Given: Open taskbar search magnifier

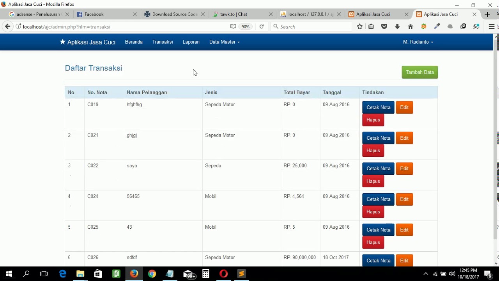Looking at the screenshot, I should pyautogui.click(x=27, y=274).
